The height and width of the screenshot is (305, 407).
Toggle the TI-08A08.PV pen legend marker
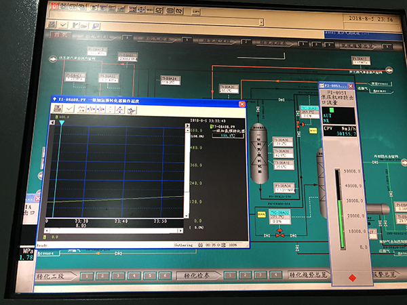pos(192,126)
